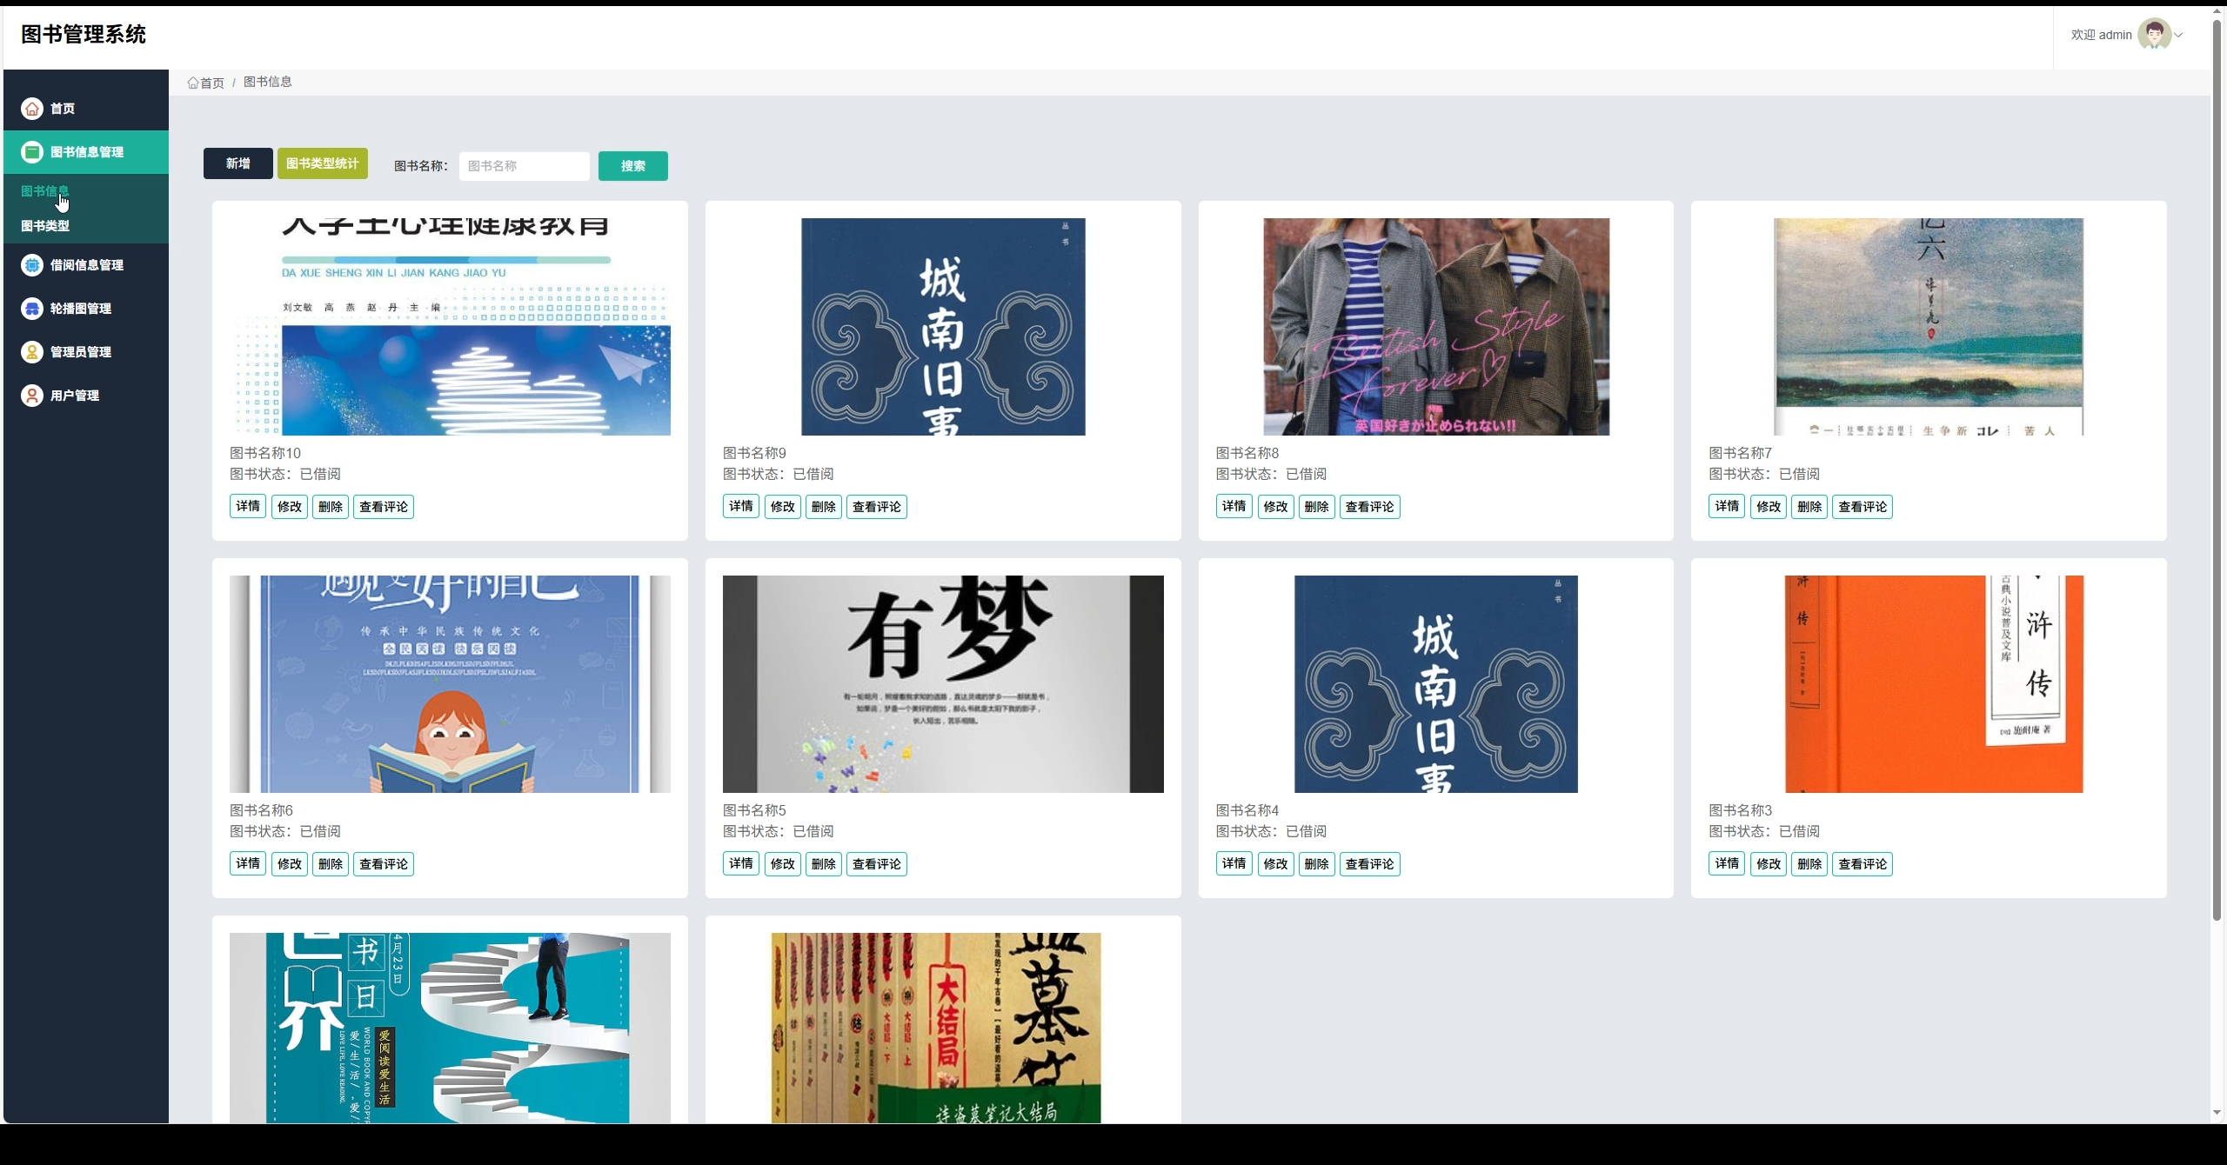Screen dimensions: 2227x1165
Task: Open the 用户管理 menu
Action: [x=86, y=396]
